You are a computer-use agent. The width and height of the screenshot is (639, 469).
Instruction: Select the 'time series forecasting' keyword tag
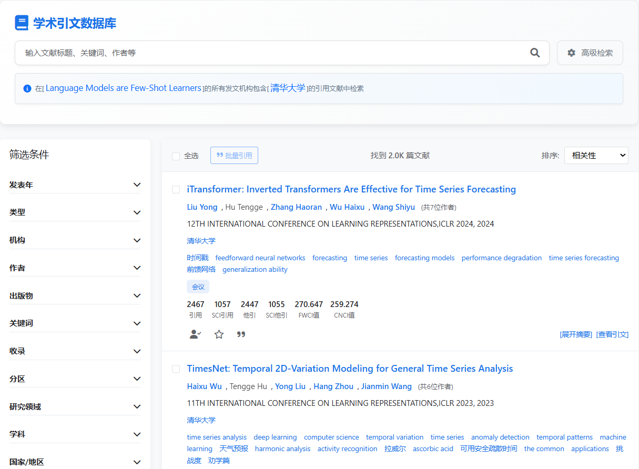[583, 258]
